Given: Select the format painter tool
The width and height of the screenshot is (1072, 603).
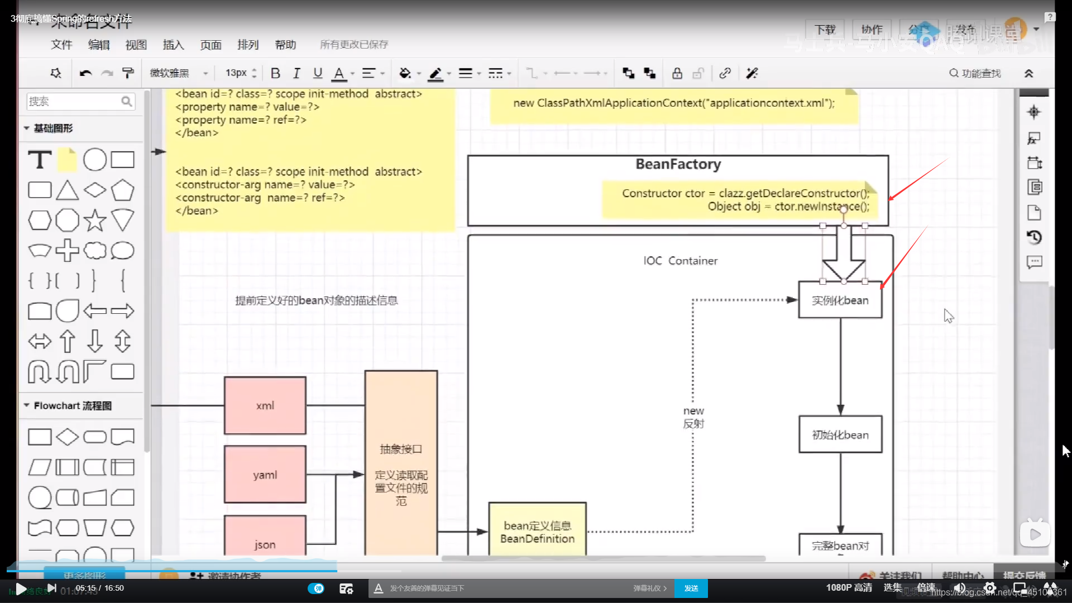Looking at the screenshot, I should 128,73.
